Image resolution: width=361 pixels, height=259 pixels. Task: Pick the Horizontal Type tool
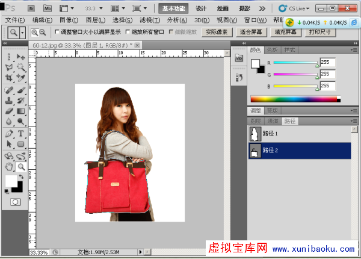tap(20, 133)
